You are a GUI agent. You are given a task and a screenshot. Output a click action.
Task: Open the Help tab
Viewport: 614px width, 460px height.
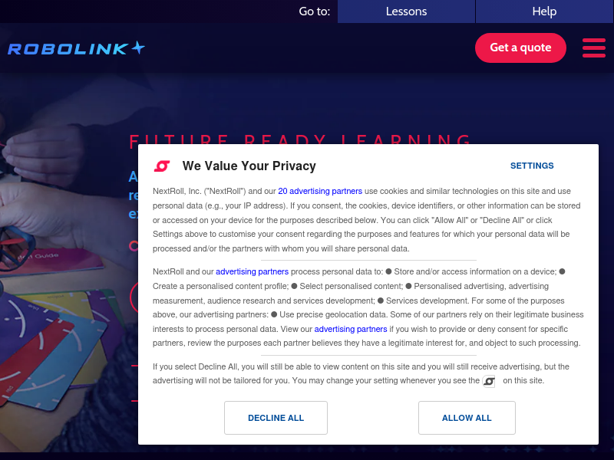[x=545, y=11]
